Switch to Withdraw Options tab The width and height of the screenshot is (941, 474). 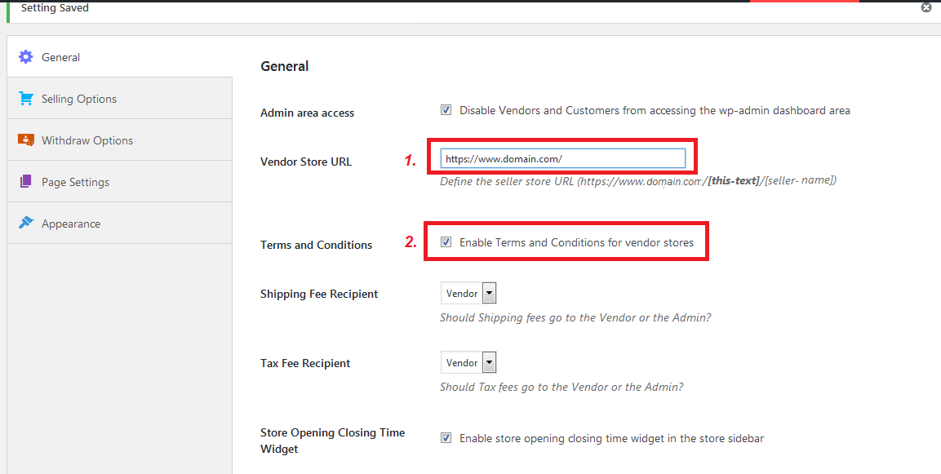(119, 140)
